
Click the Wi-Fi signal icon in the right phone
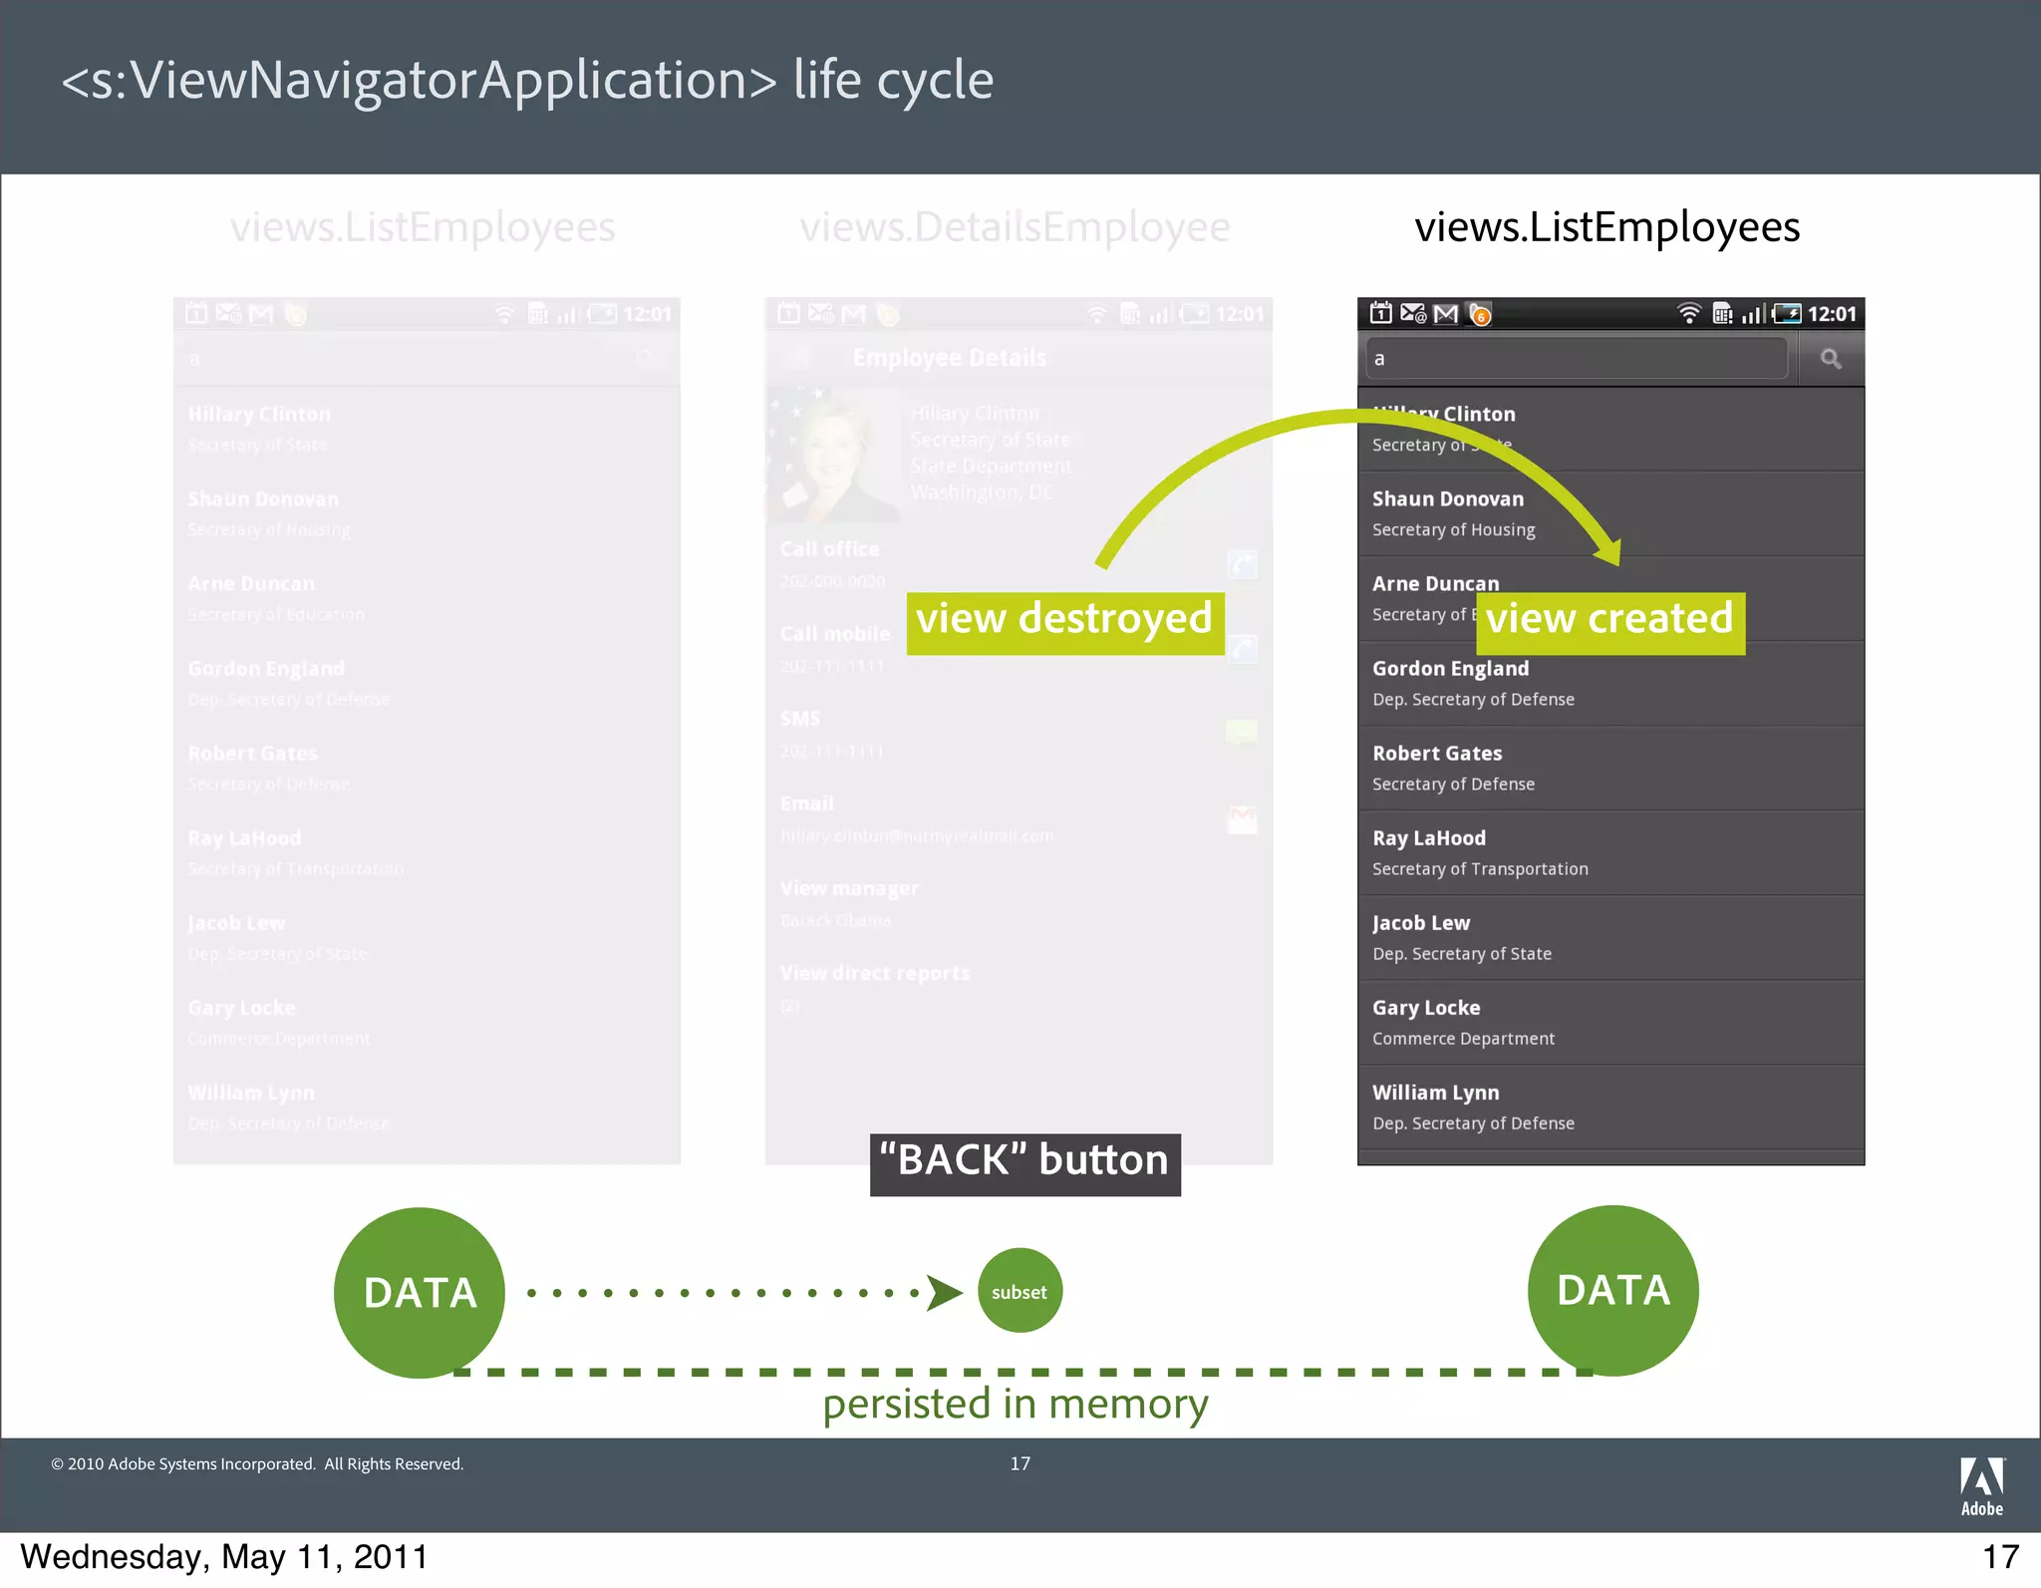(x=1688, y=314)
